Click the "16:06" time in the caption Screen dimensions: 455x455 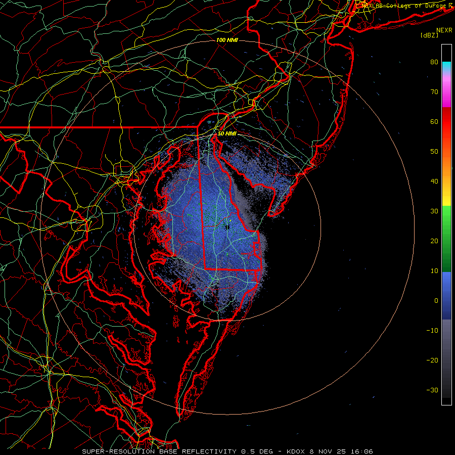click(x=362, y=451)
